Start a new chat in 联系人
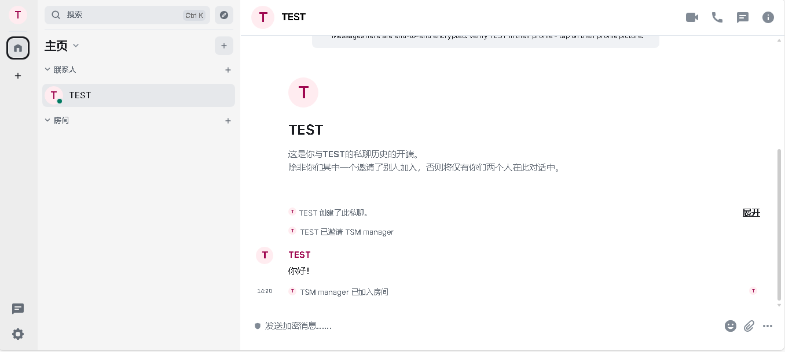 point(228,70)
